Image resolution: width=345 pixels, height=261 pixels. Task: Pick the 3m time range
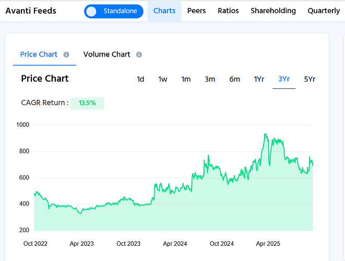(210, 80)
